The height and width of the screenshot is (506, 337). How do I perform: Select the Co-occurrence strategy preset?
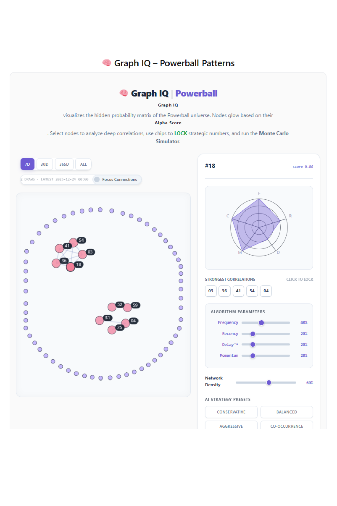click(x=286, y=426)
